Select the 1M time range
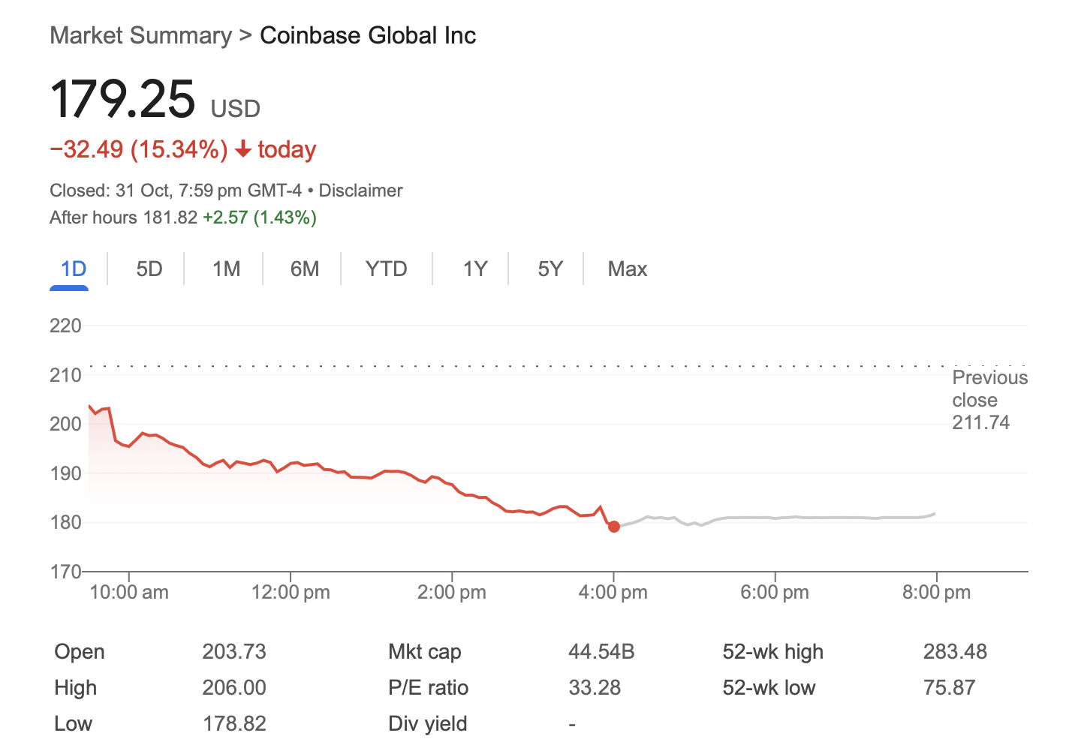Viewport: 1072px width, 748px height. [x=224, y=269]
